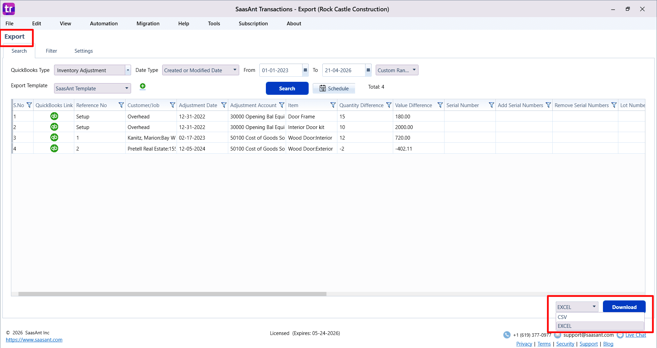This screenshot has width=657, height=348.
Task: Click the horizontal scrollbar of results table
Action: click(172, 294)
